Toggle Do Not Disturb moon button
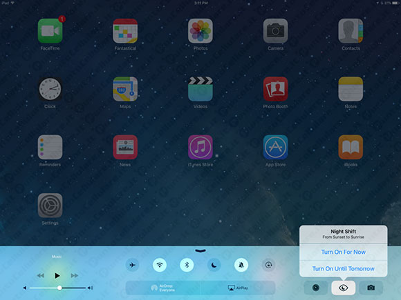The image size is (401, 300). 214,265
